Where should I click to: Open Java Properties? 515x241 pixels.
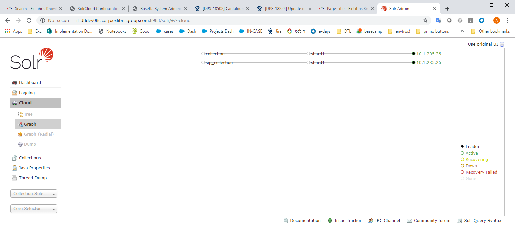click(x=34, y=168)
